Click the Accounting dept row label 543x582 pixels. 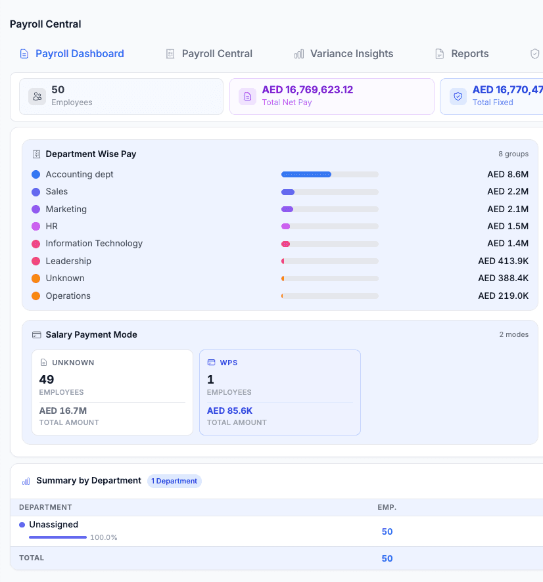pyautogui.click(x=80, y=175)
